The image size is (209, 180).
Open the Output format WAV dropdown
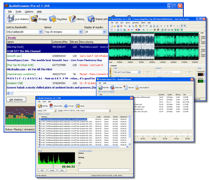(x=55, y=111)
